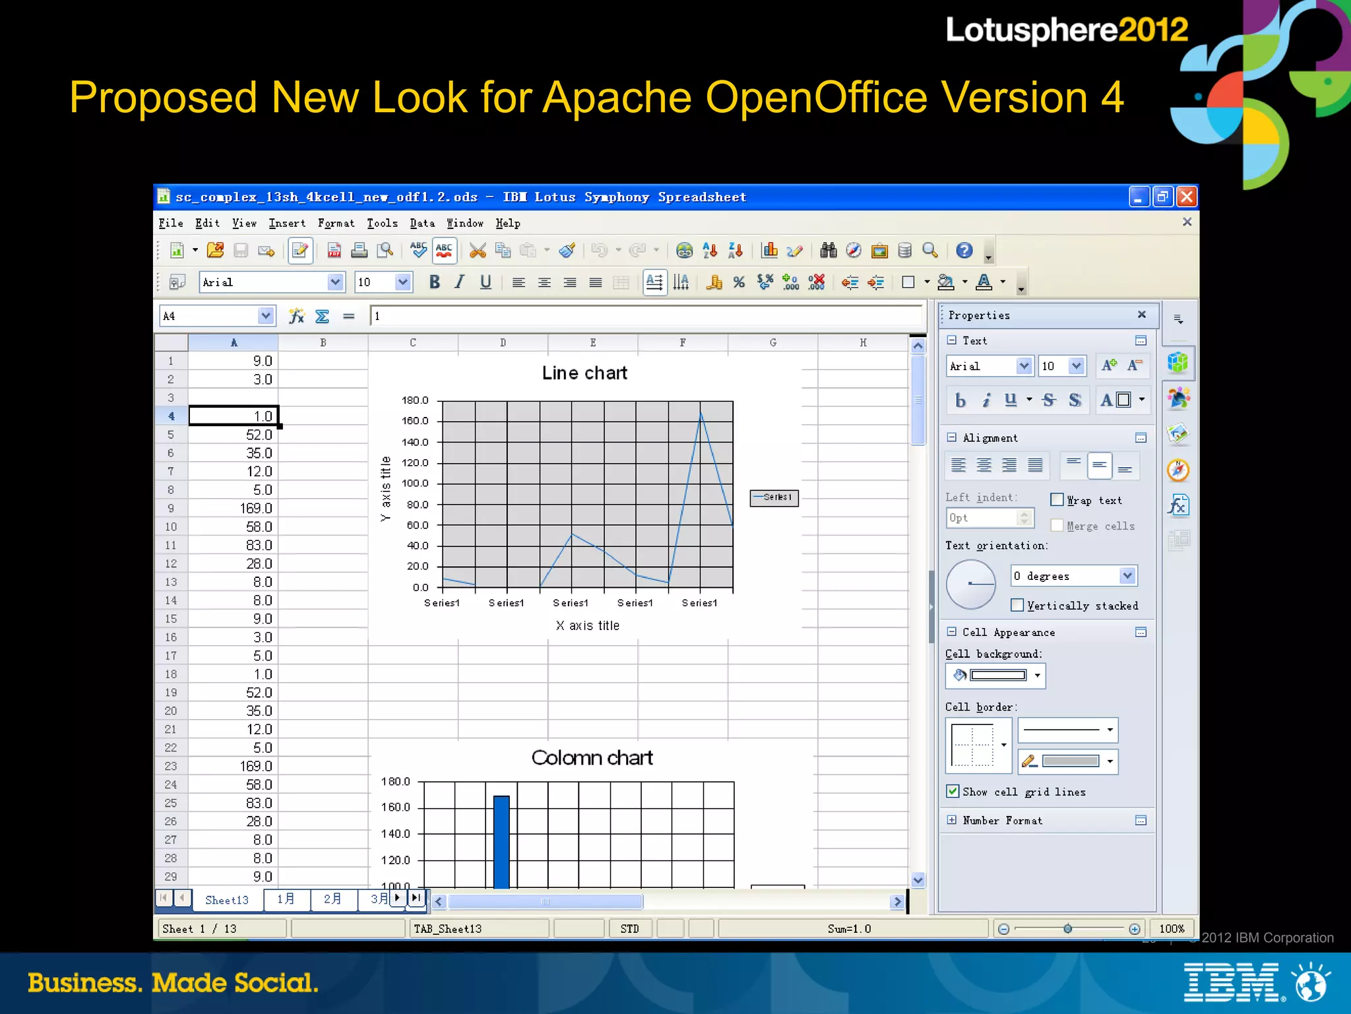Screen dimensions: 1351x1014
Task: Click the Left indent Opt field
Action: (x=989, y=518)
